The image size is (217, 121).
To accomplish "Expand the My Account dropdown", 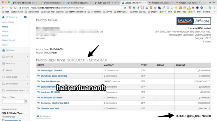I will 17,17.
